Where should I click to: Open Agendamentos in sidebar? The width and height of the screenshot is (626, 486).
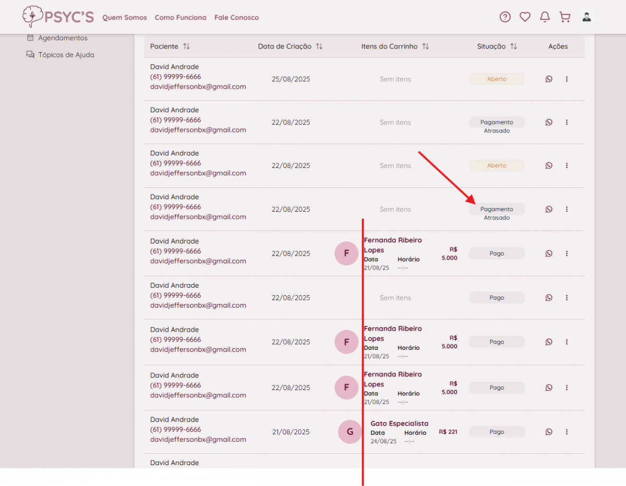click(x=63, y=38)
